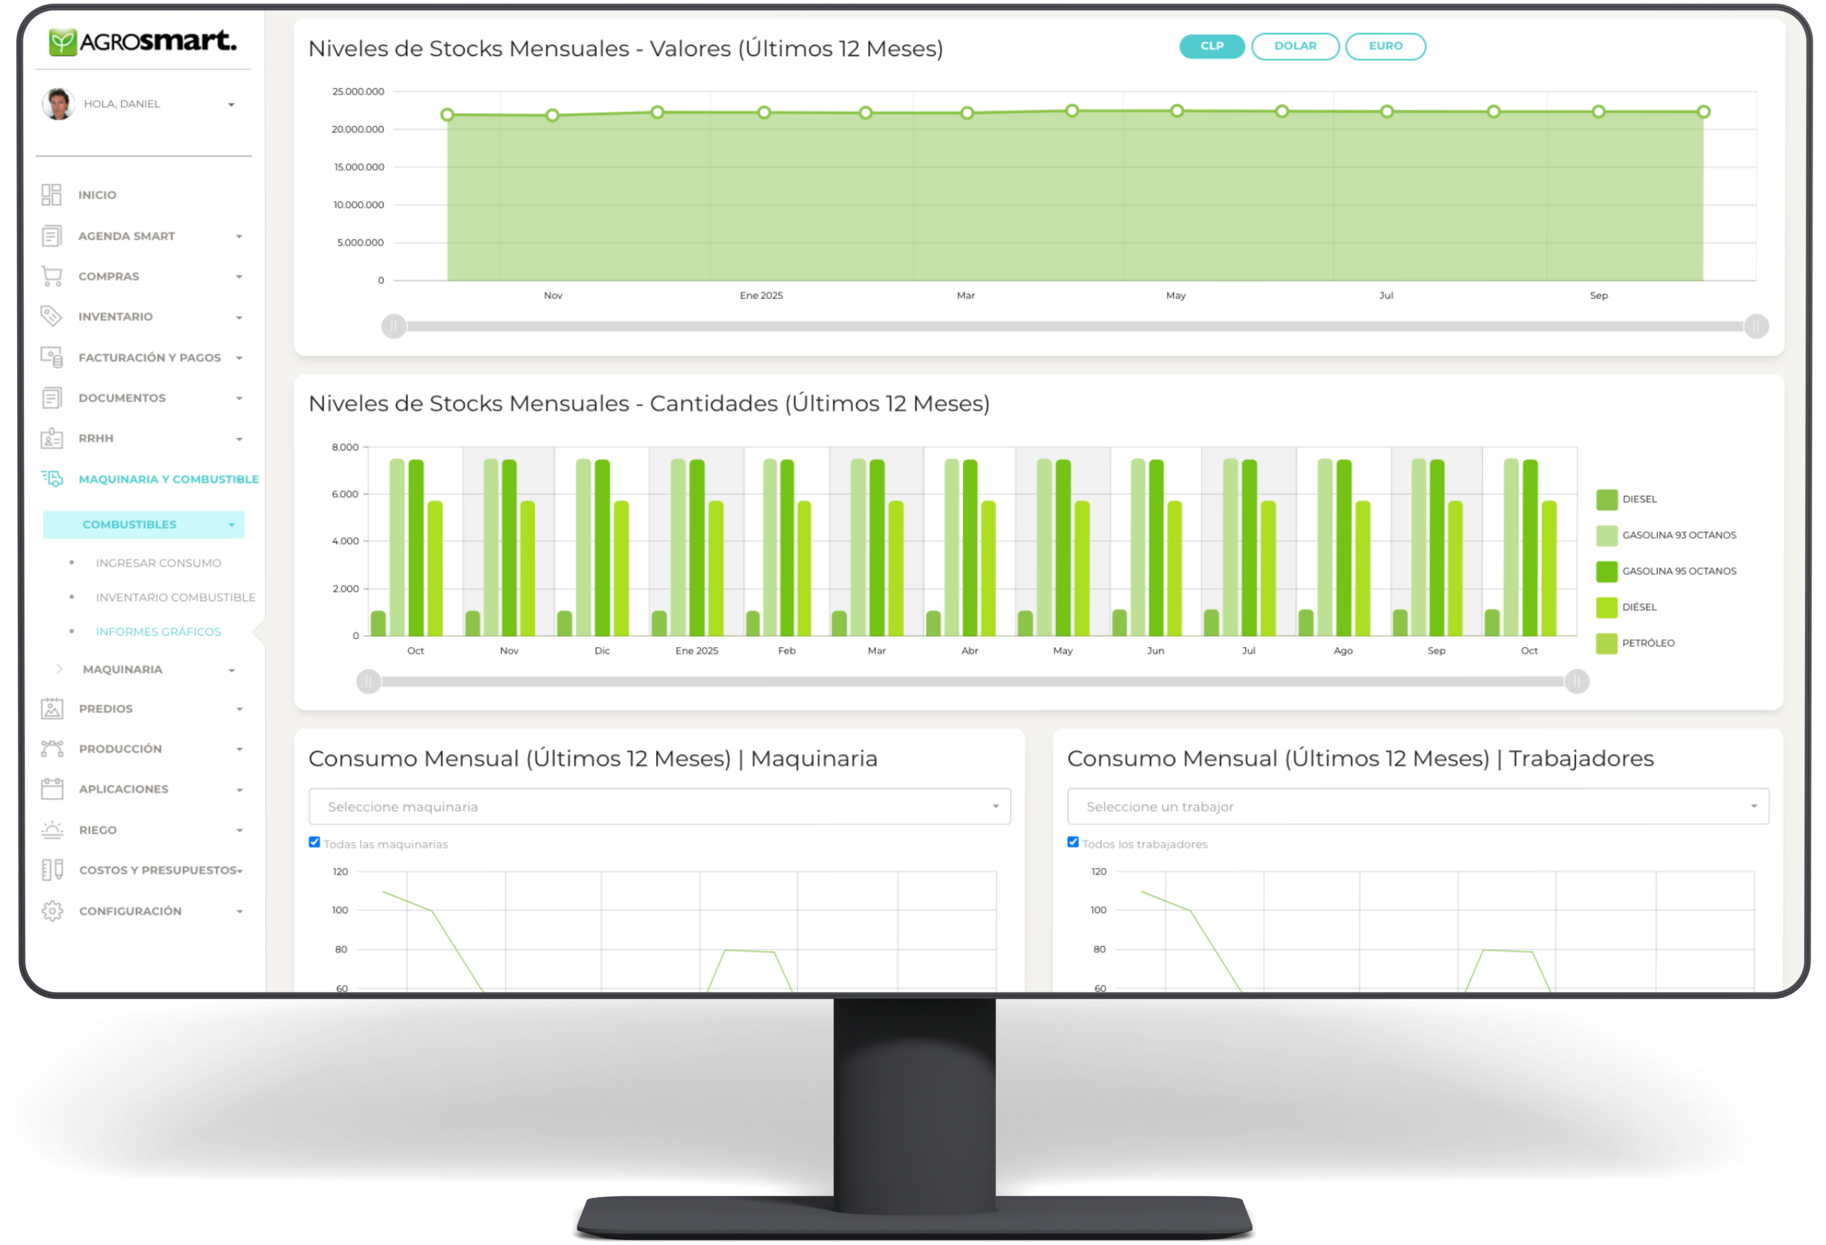Open the Seleccione maquinaria dropdown
Image resolution: width=1826 pixels, height=1245 pixels.
tap(659, 807)
